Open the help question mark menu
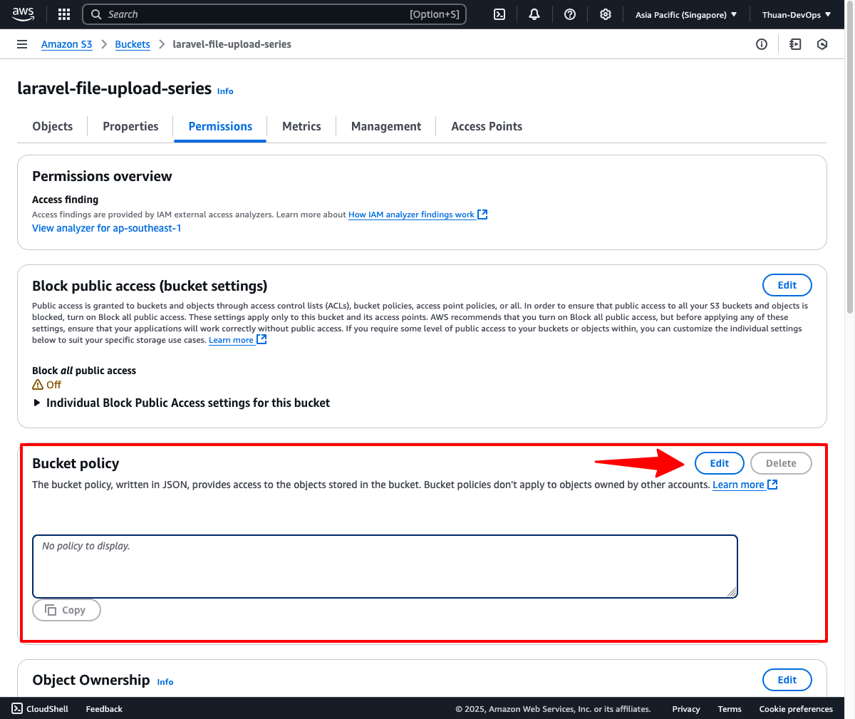 point(570,14)
